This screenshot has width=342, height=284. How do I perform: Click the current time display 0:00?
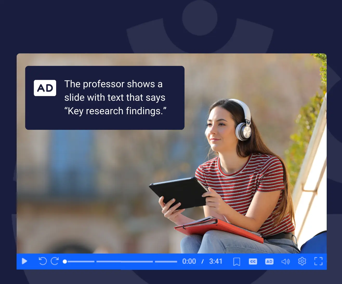(189, 261)
